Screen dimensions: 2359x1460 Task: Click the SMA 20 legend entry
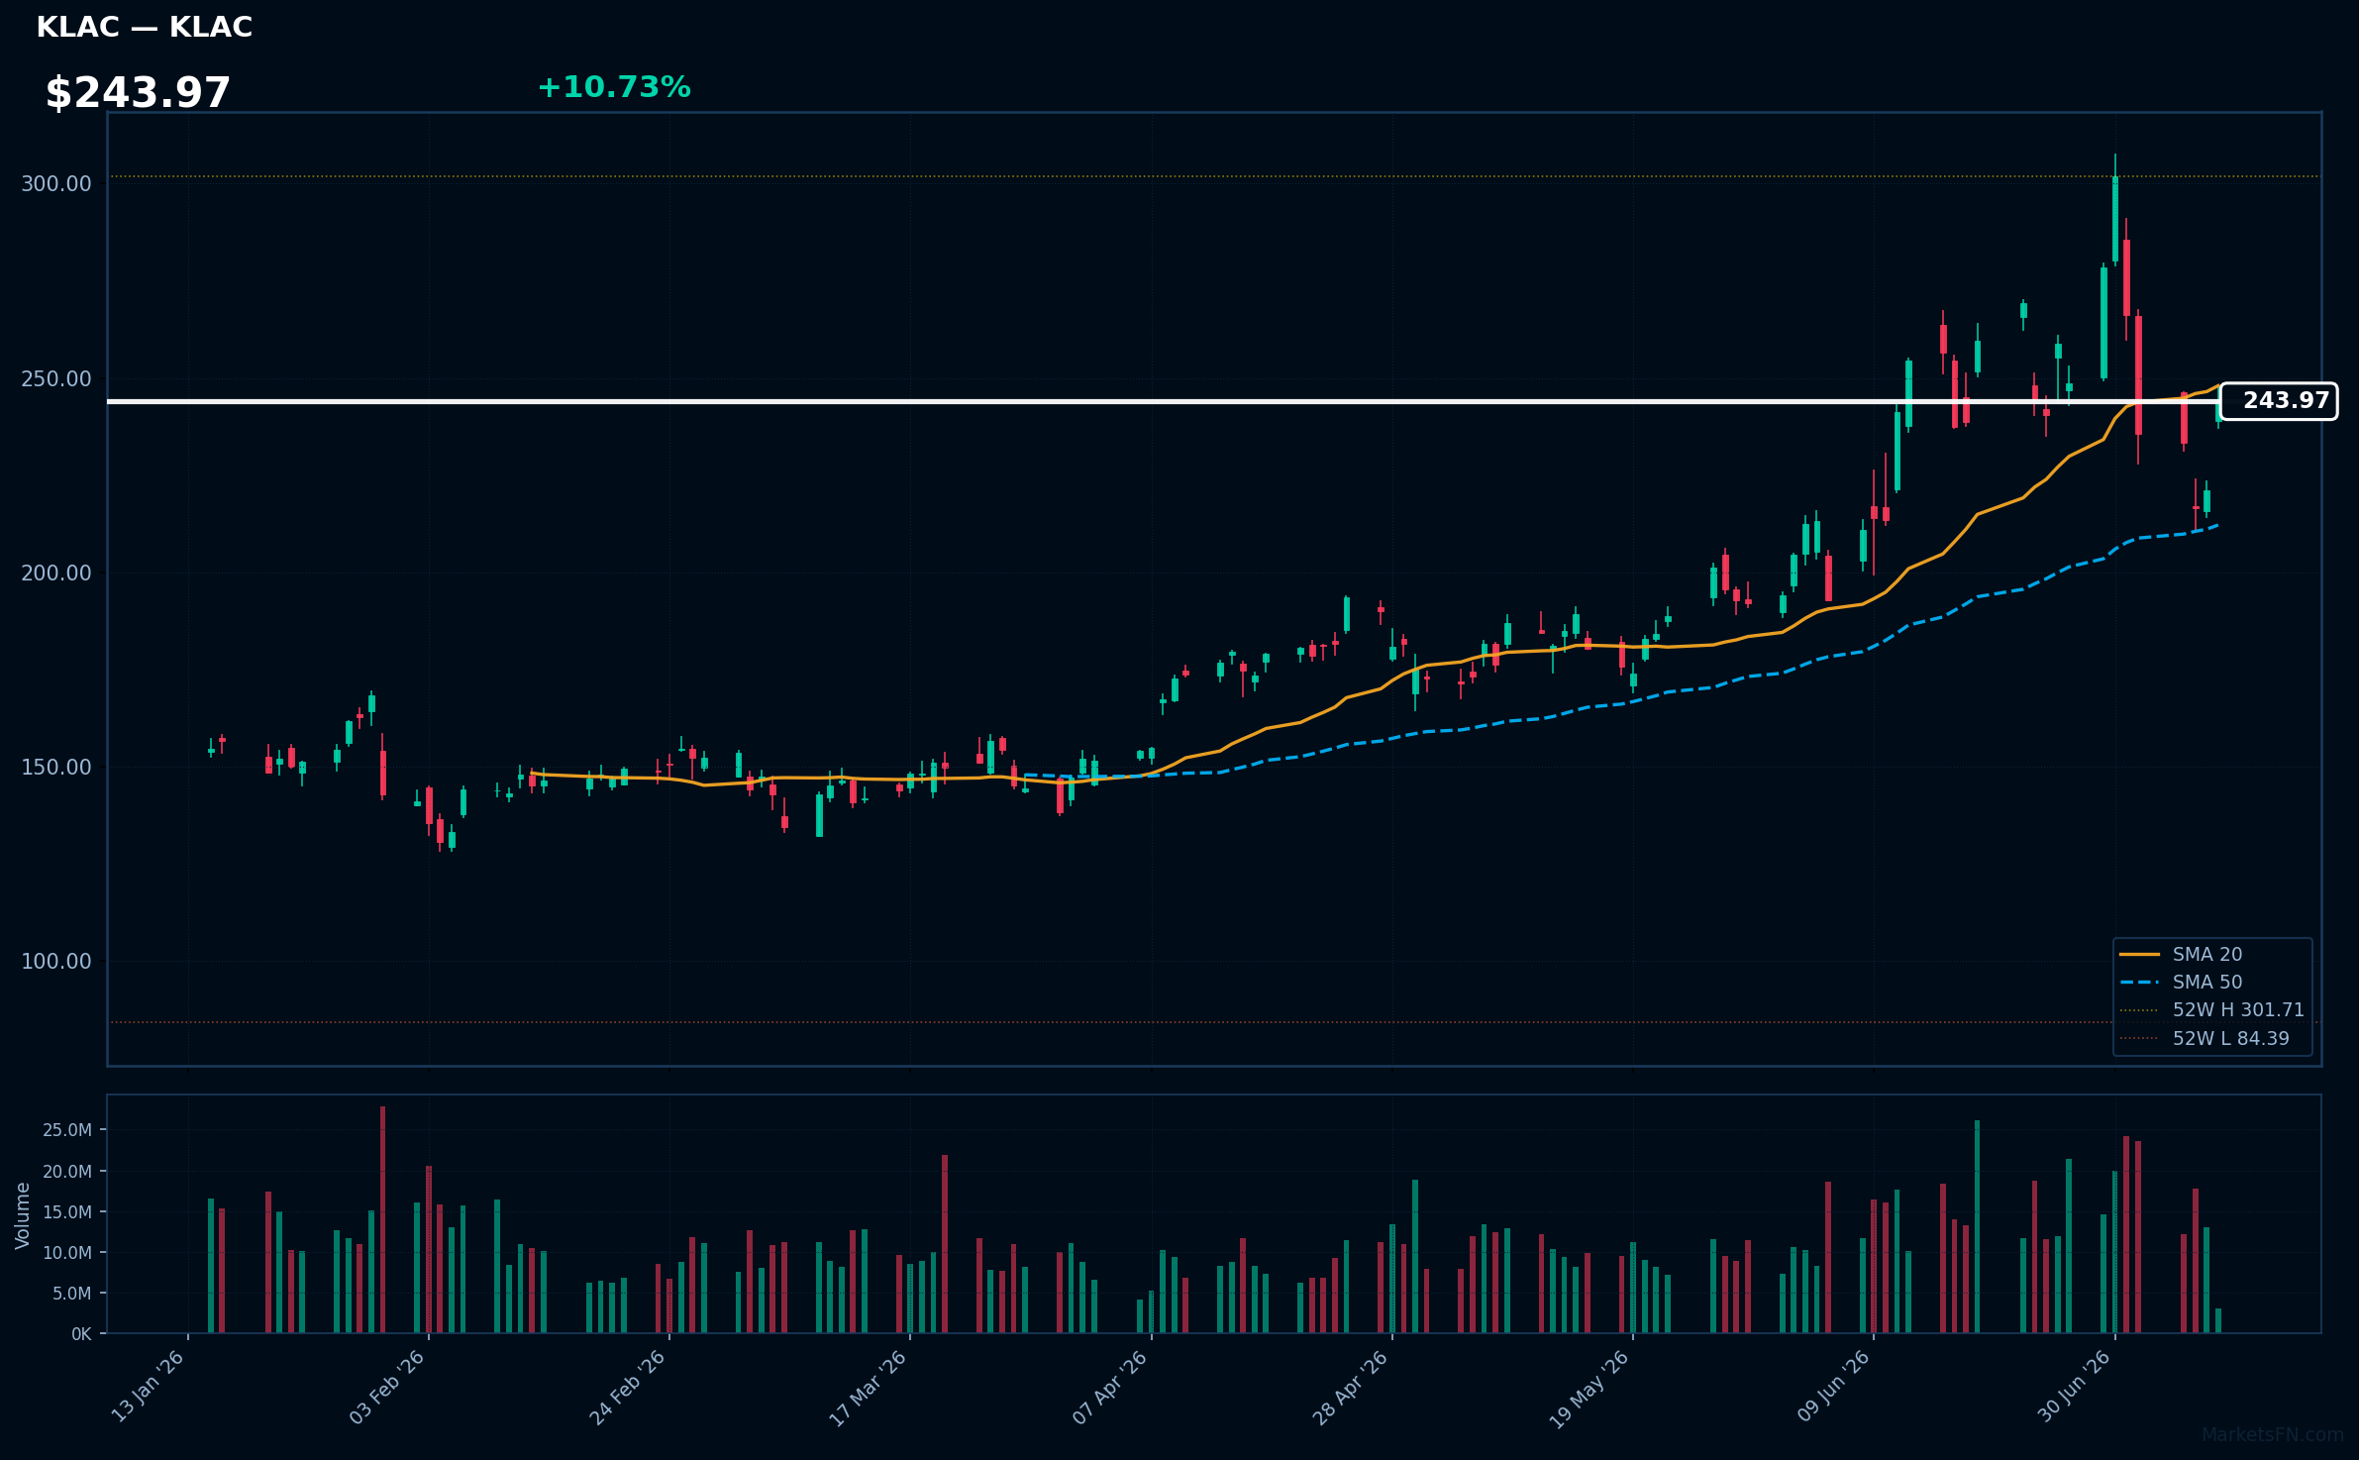click(2206, 954)
